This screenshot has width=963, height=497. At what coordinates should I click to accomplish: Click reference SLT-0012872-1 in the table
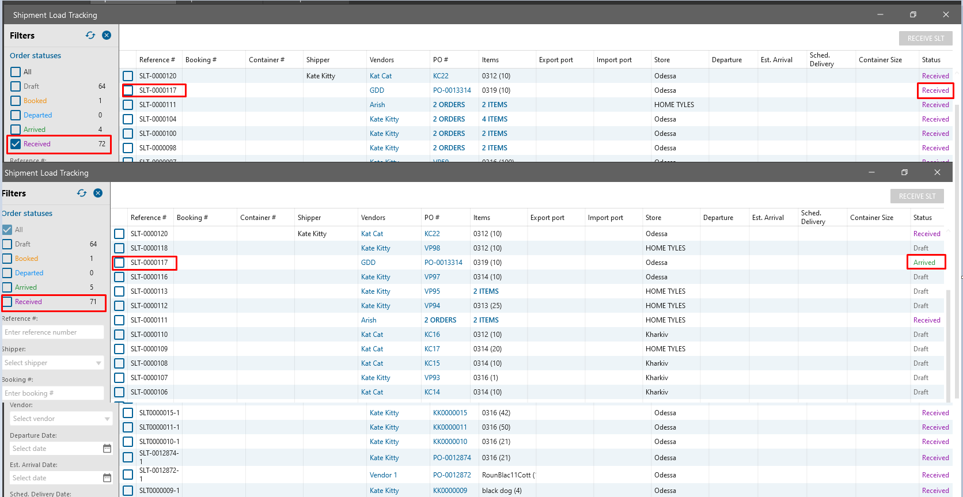[x=159, y=475]
